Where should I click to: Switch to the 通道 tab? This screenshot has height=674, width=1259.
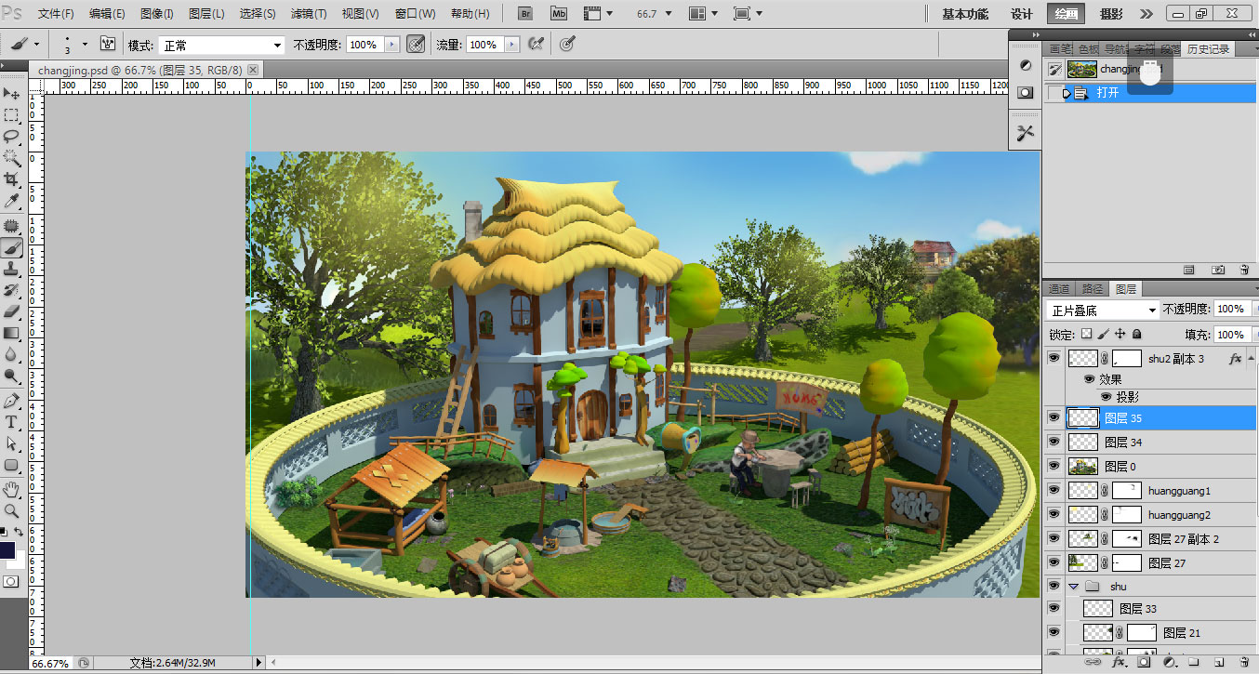click(x=1059, y=289)
